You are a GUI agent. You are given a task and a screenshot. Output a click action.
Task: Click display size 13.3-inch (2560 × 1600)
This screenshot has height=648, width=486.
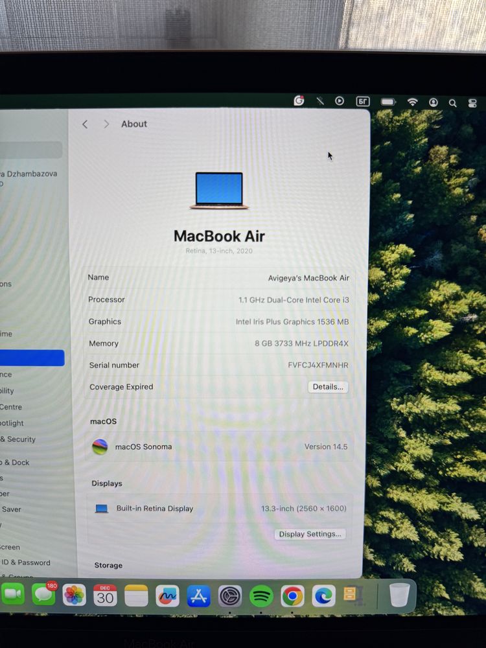pos(304,509)
